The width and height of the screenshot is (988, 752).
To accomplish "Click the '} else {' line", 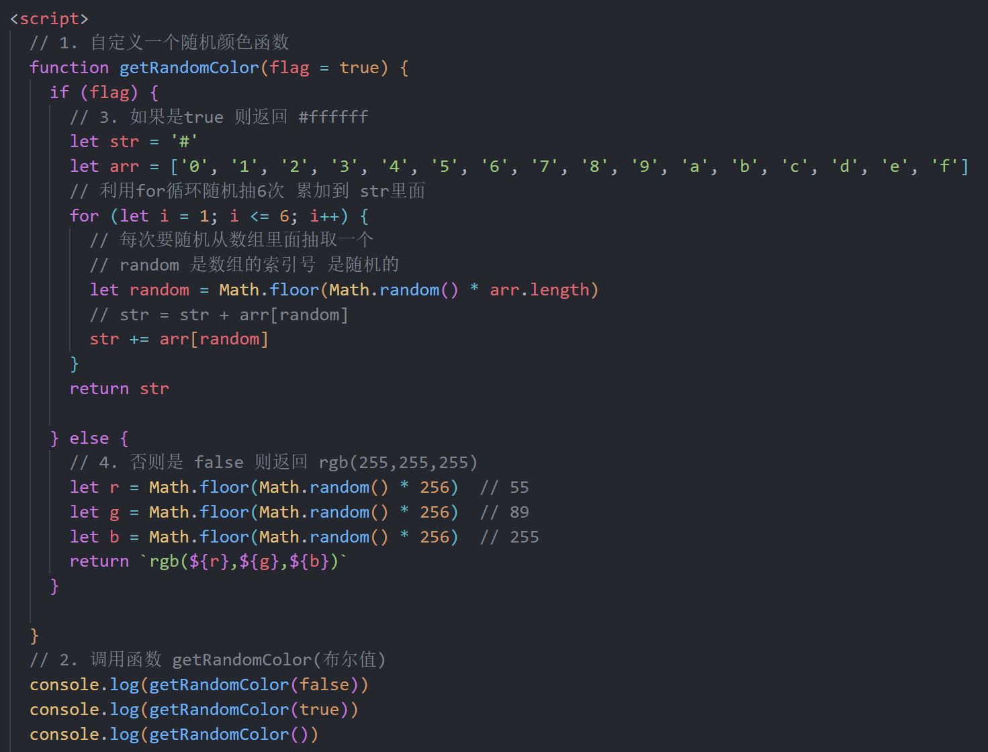I will [x=89, y=438].
